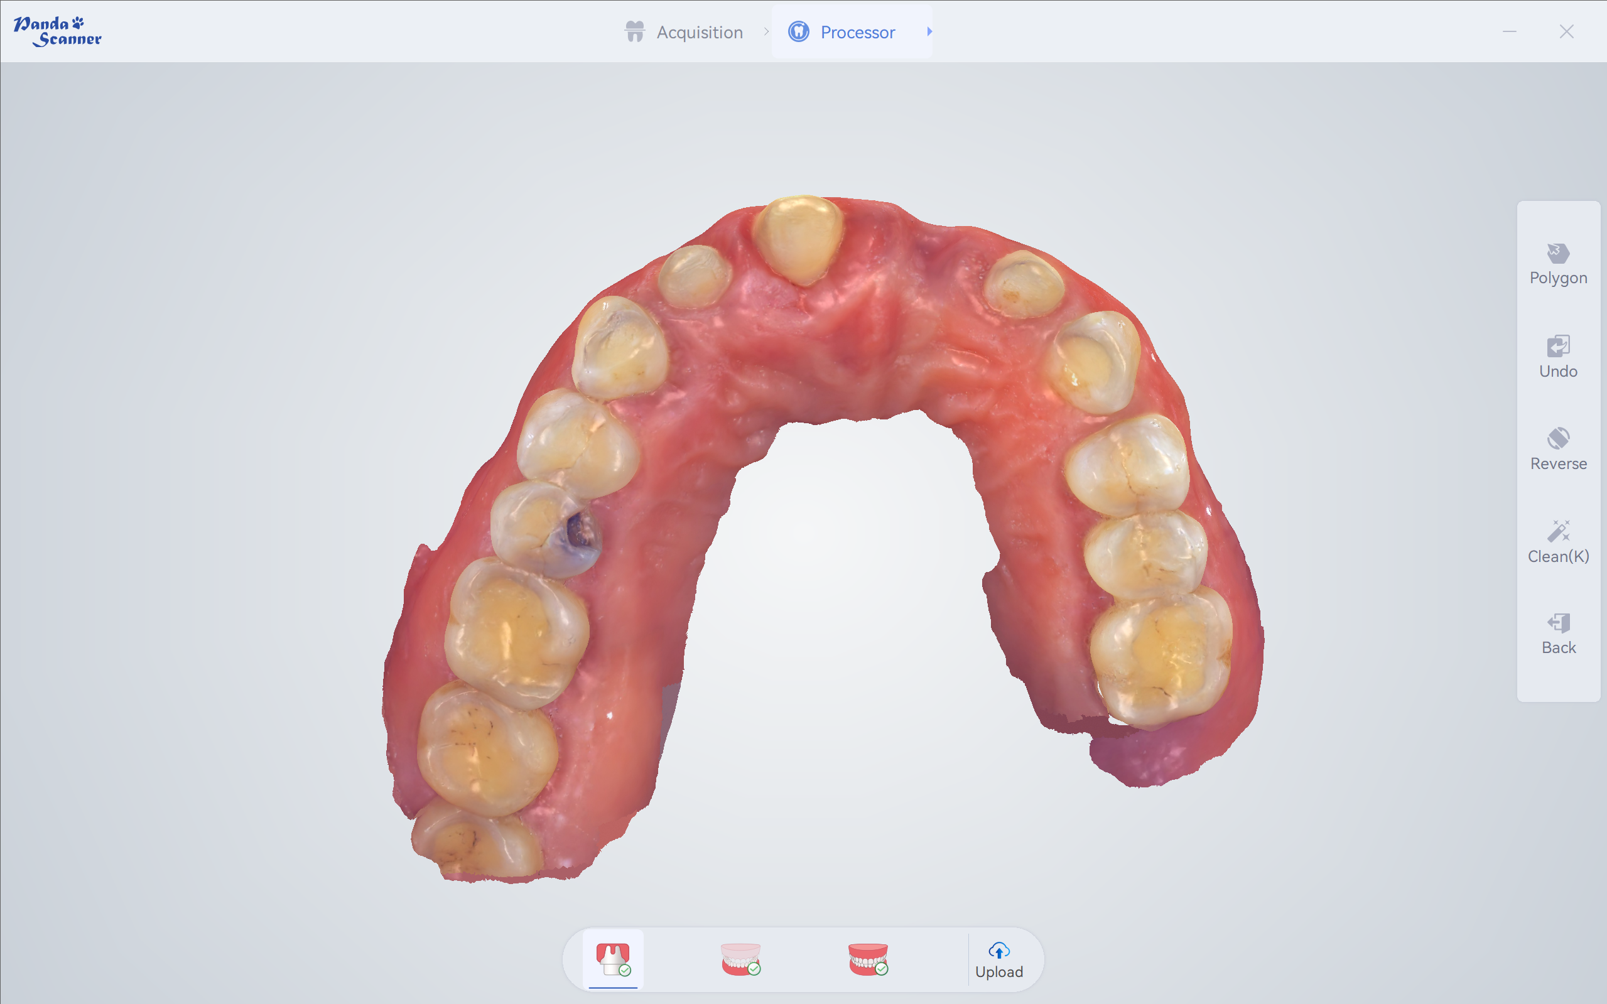The width and height of the screenshot is (1607, 1004).
Task: Click the blue arrow after Processor
Action: (x=929, y=31)
